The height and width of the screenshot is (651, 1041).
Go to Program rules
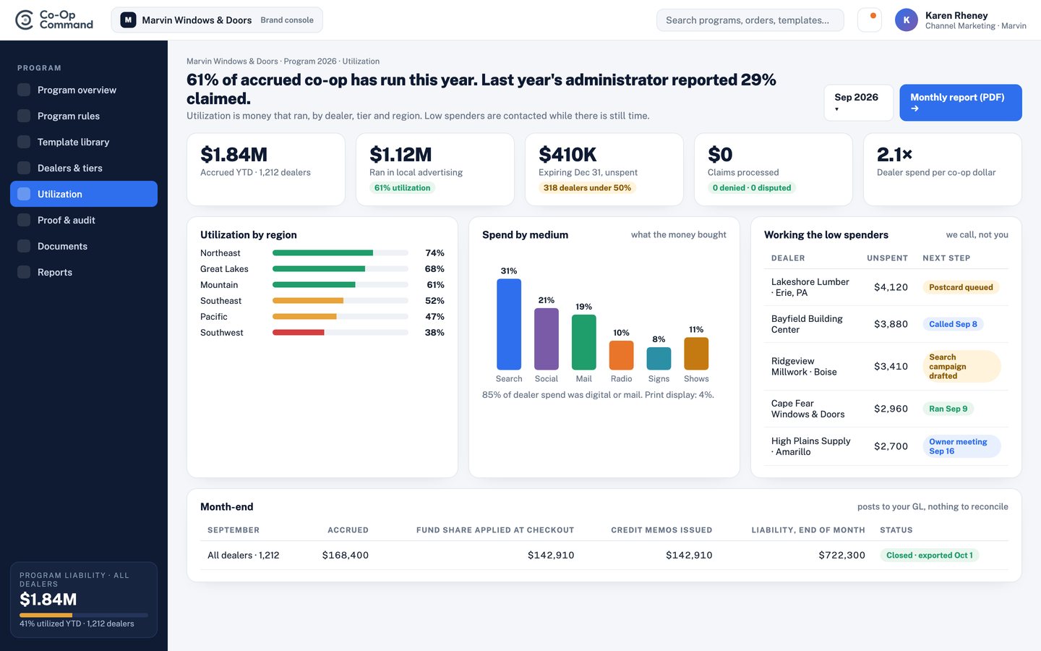pyautogui.click(x=84, y=116)
